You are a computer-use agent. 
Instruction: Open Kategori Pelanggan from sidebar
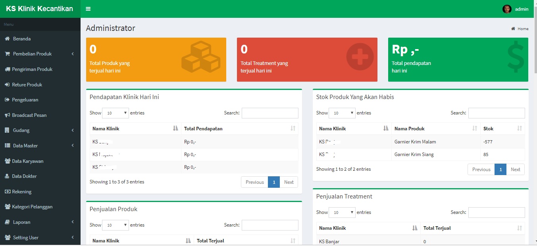(32, 207)
